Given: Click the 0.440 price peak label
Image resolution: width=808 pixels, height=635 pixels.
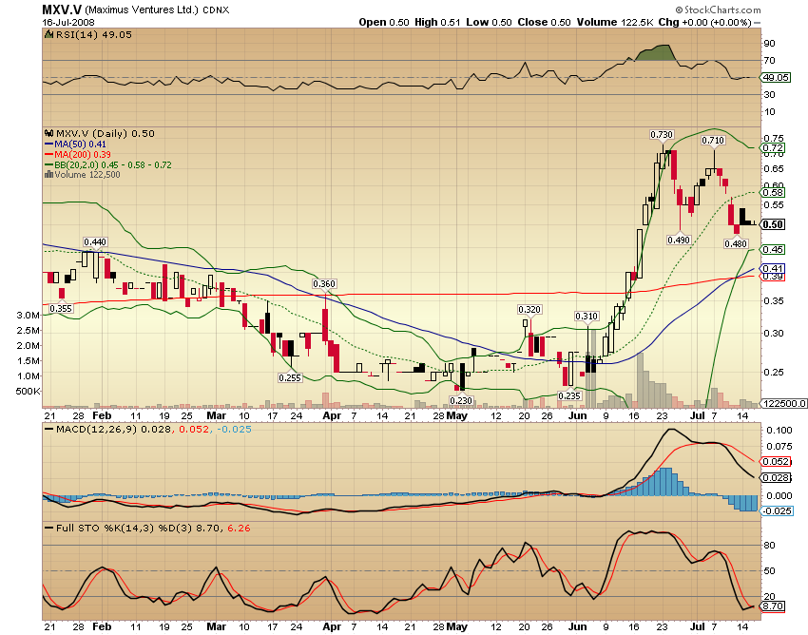Looking at the screenshot, I should click(95, 241).
